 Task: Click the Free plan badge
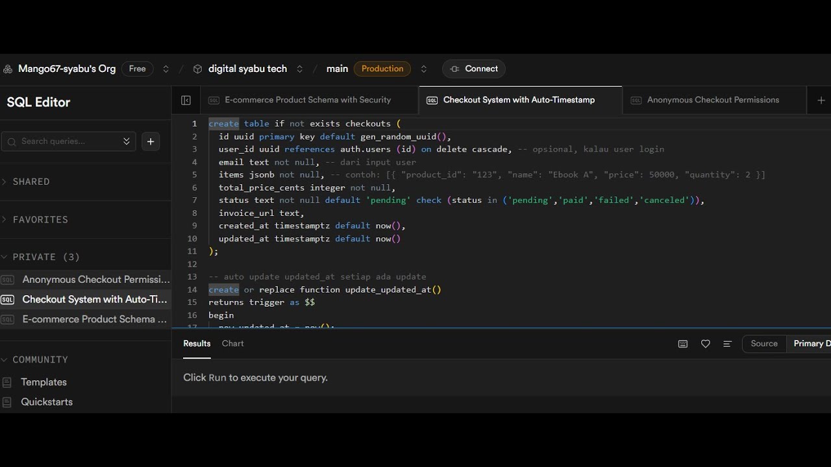[137, 69]
